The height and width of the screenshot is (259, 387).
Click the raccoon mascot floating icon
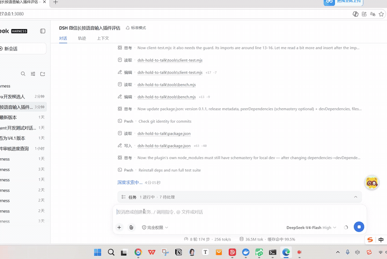point(372,183)
